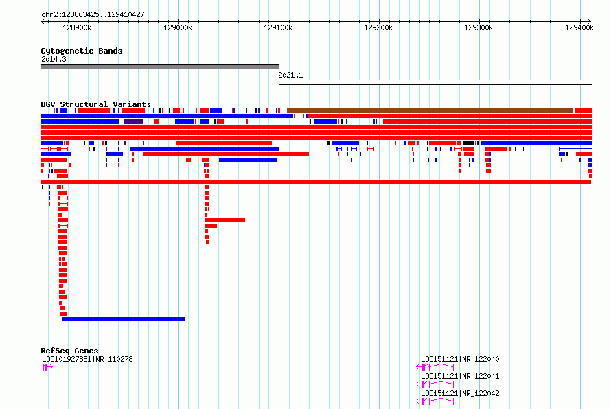Screen dimensions: 611x409
Task: Click the 2q14.3 band label
Action: coord(54,59)
